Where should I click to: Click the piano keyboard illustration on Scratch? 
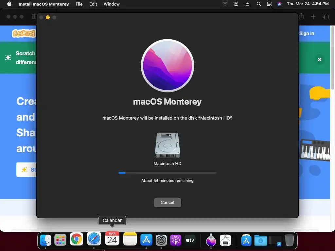pyautogui.click(x=315, y=150)
